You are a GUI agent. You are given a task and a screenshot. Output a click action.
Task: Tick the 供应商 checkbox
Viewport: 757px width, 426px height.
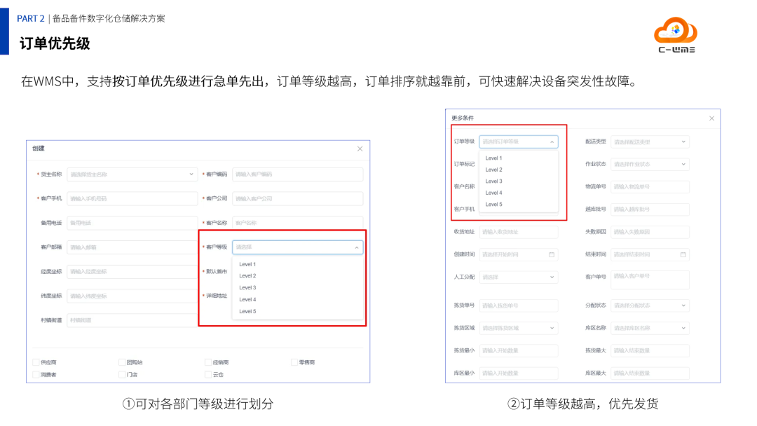point(36,362)
